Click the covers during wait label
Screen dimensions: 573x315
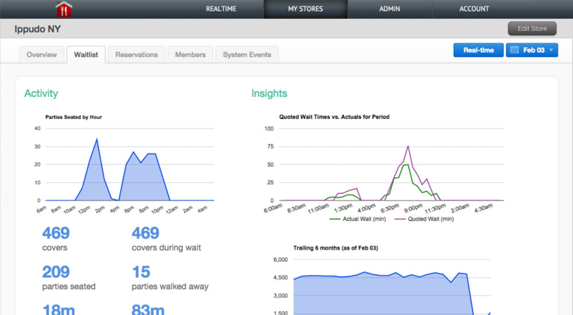pyautogui.click(x=166, y=247)
